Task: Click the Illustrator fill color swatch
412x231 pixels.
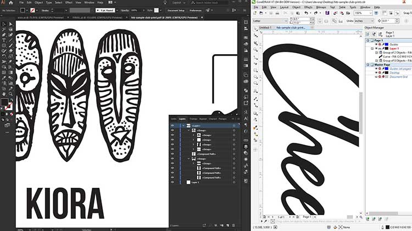Action: 4,102
